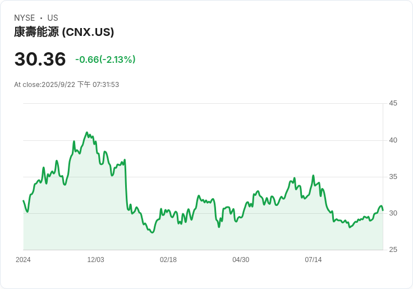The width and height of the screenshot is (413, 289).
Task: Click the US market label
Action: pos(53,18)
